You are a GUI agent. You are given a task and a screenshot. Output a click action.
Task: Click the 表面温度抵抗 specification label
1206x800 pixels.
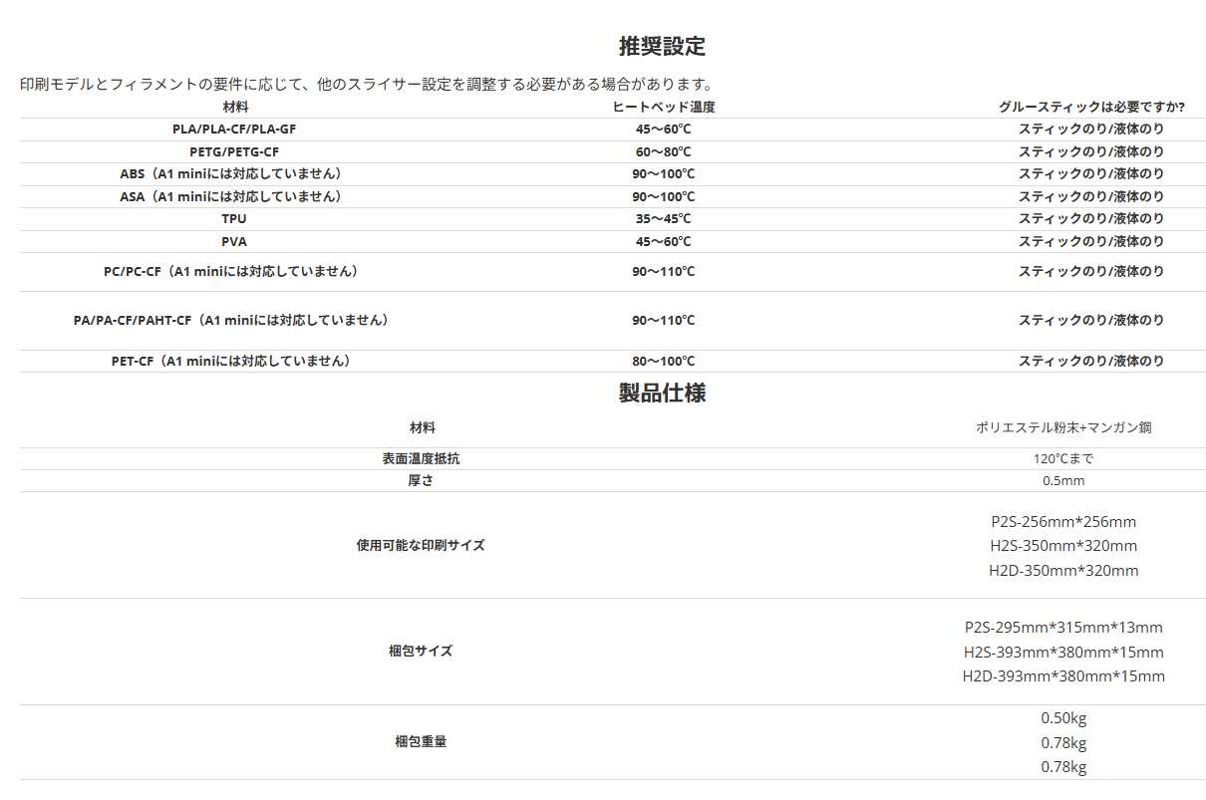(421, 459)
